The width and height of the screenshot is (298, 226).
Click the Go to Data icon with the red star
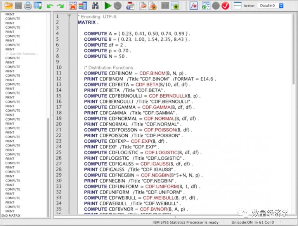tap(73, 6)
